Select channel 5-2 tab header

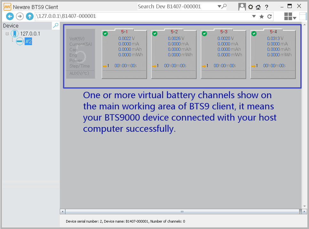pyautogui.click(x=174, y=32)
